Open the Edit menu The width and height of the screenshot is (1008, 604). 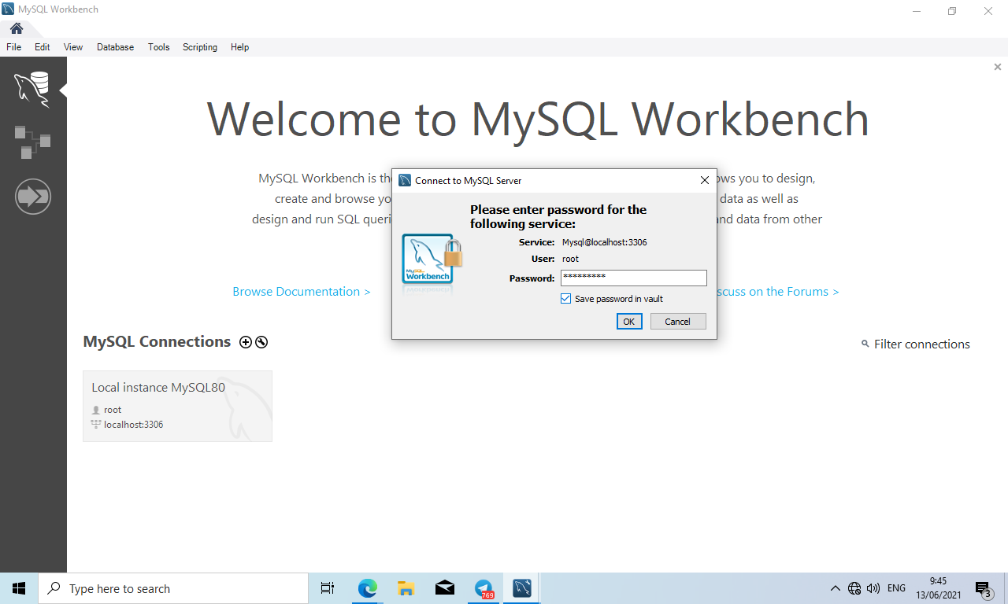click(43, 47)
